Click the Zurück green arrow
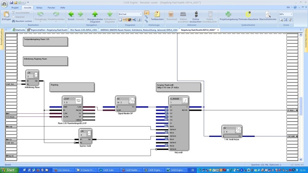308x173 pixels. point(71,14)
